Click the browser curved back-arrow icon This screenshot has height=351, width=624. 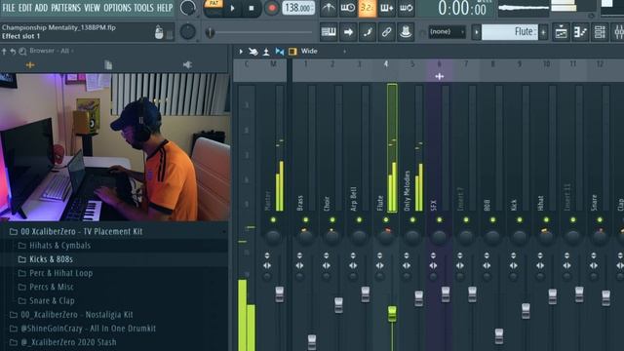[x=13, y=52]
